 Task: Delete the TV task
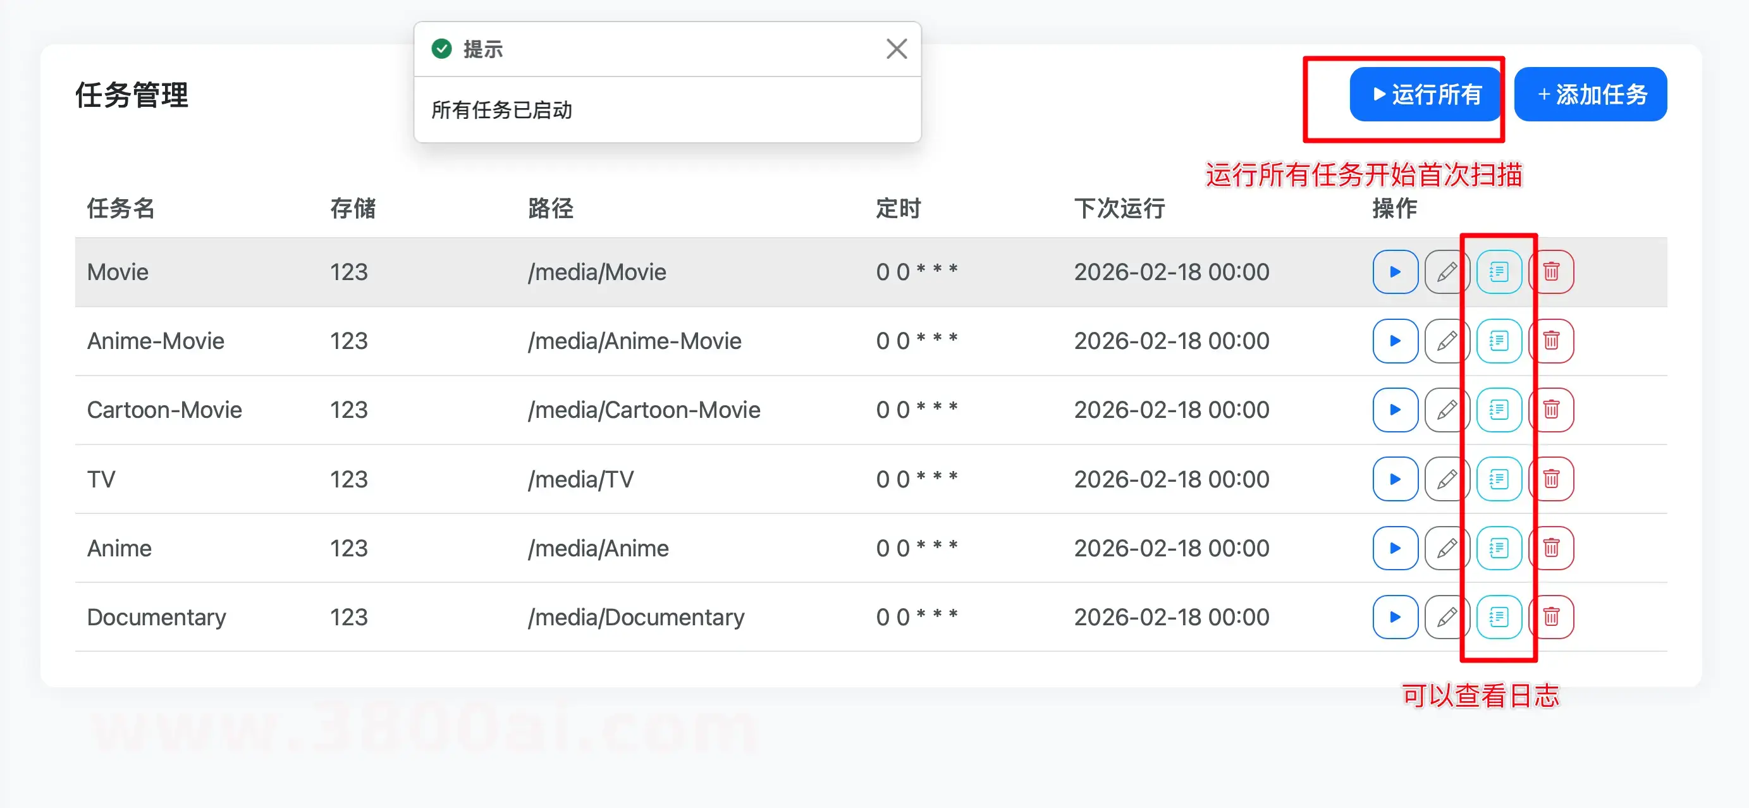(1550, 479)
